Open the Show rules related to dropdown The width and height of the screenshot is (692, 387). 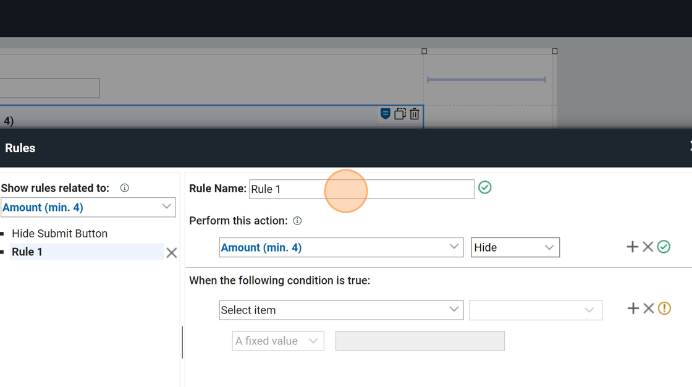(88, 207)
